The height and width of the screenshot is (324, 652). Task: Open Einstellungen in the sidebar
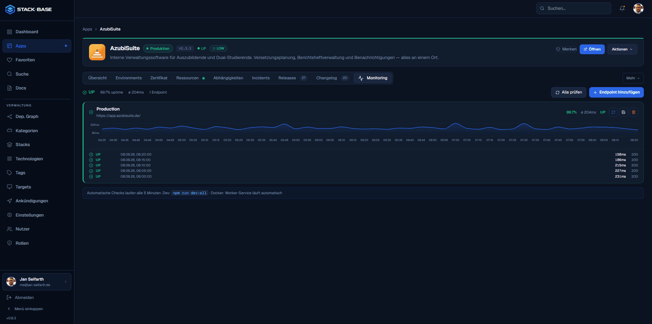coord(37,215)
